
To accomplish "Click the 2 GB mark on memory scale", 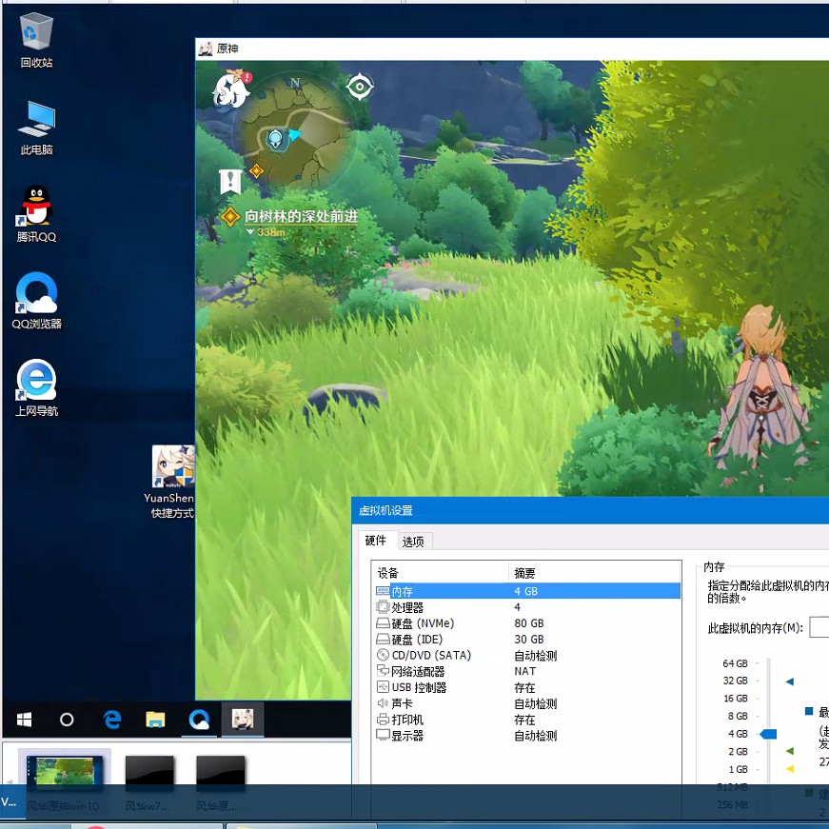I will pos(738,751).
